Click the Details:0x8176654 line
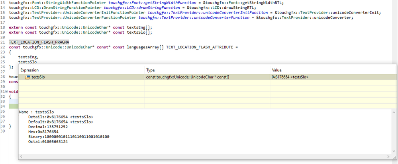The height and width of the screenshot is (164, 398). click(61, 117)
